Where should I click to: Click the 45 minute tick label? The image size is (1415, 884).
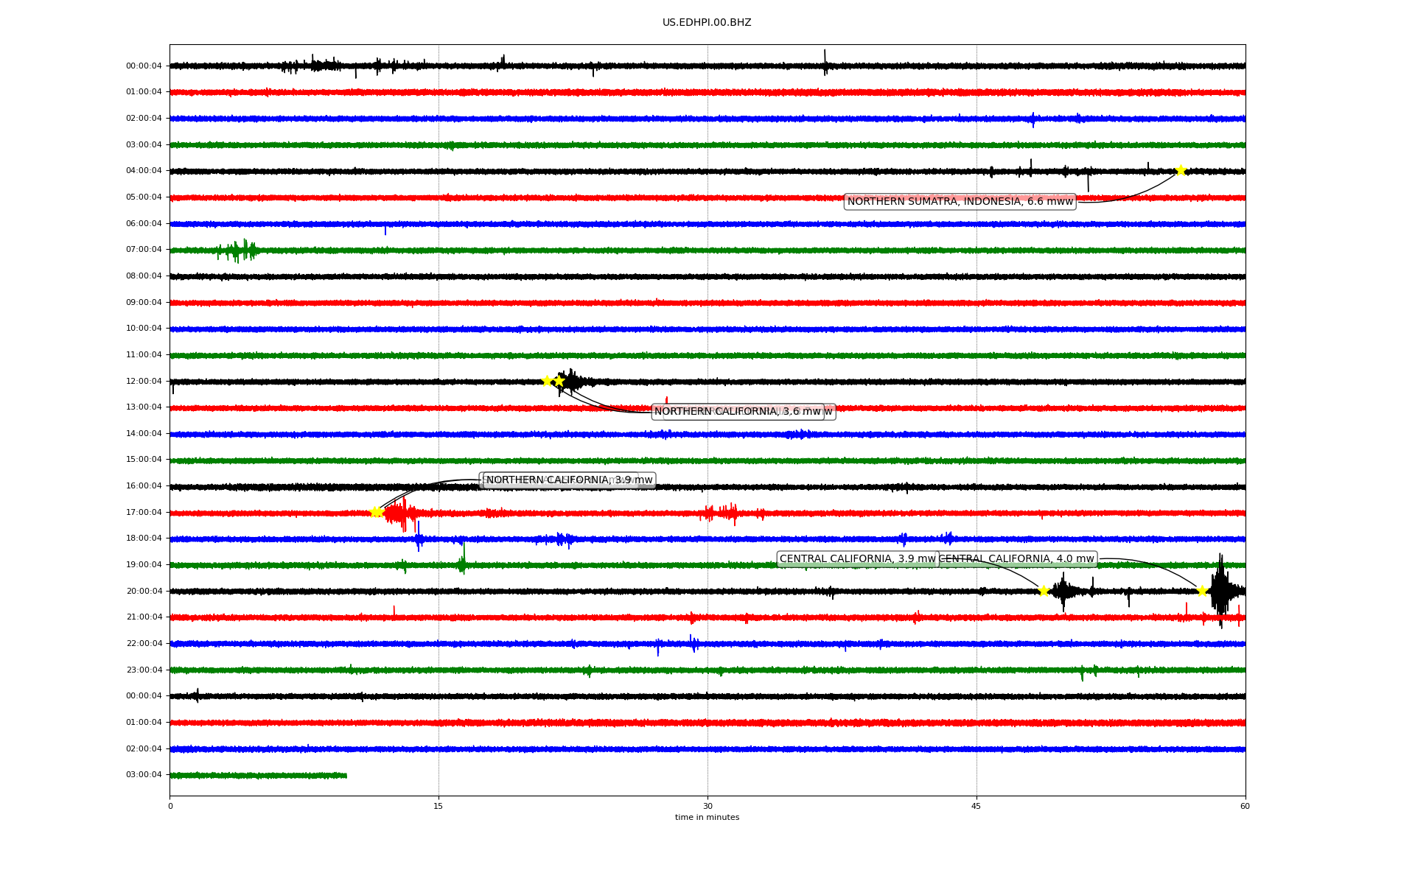point(976,806)
